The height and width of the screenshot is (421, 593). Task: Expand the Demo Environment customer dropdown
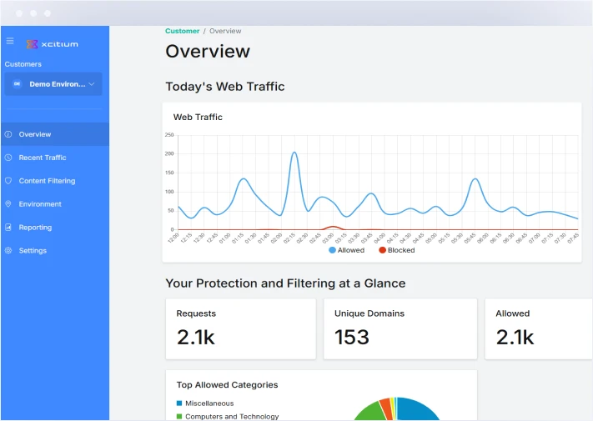coord(92,84)
